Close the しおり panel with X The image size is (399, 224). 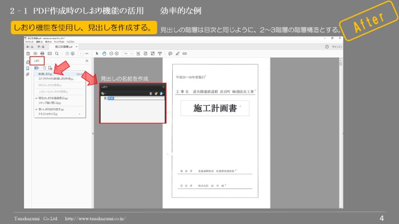pos(87,60)
